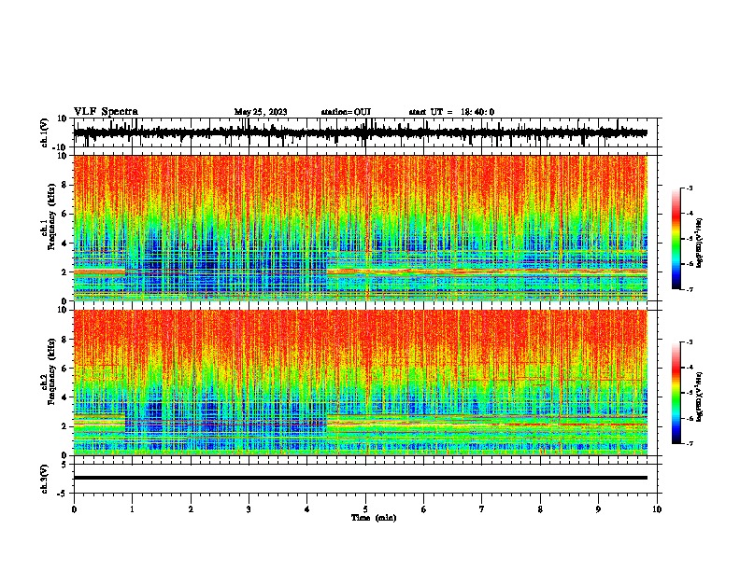Screen dimensions: 740x571
Task: Click time axis tick label "2"
Action: tap(191, 509)
